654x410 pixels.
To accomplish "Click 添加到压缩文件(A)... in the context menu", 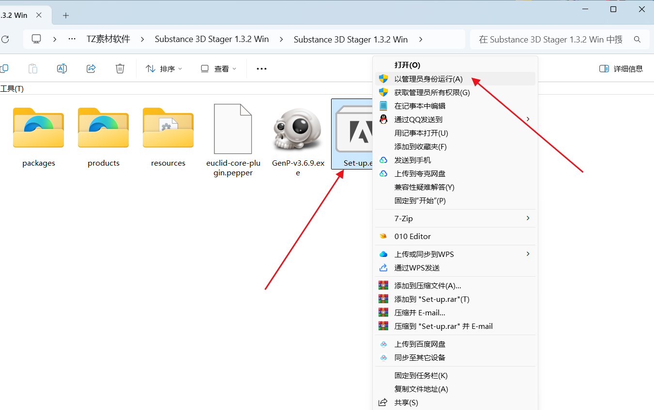I will click(455, 285).
